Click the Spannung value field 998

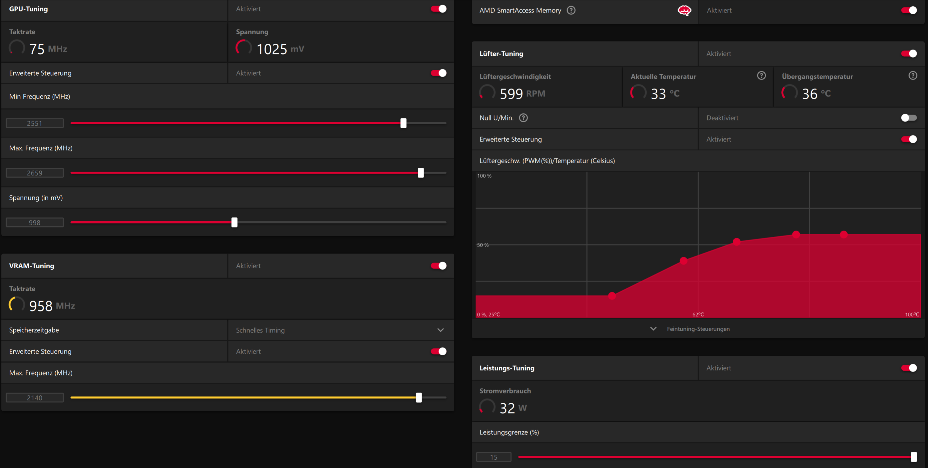coord(35,223)
